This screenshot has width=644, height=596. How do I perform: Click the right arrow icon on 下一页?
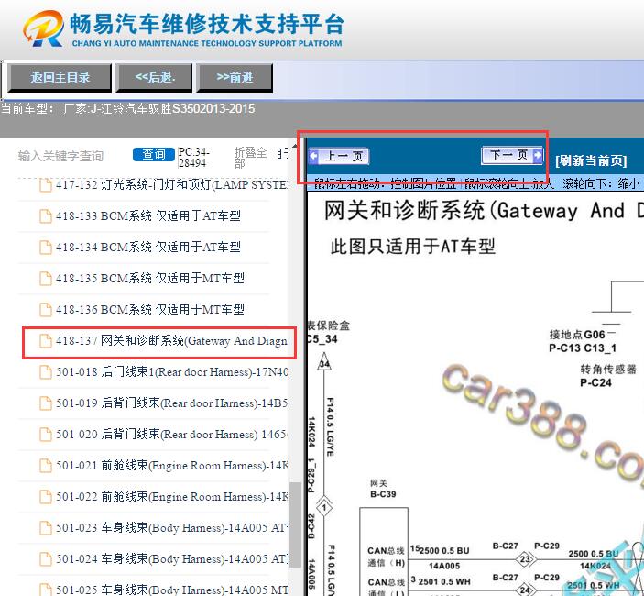pos(538,155)
